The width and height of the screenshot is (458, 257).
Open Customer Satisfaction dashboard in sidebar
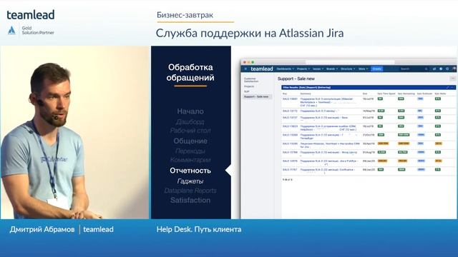click(x=251, y=80)
